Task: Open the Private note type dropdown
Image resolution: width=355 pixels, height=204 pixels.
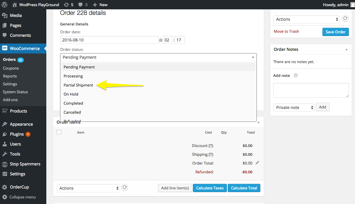Action: pyautogui.click(x=294, y=108)
